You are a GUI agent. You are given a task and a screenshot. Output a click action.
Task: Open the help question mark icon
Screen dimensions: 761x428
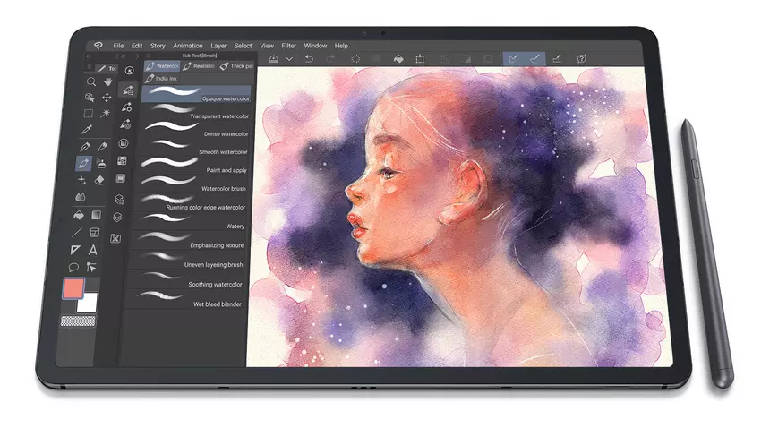[x=582, y=59]
